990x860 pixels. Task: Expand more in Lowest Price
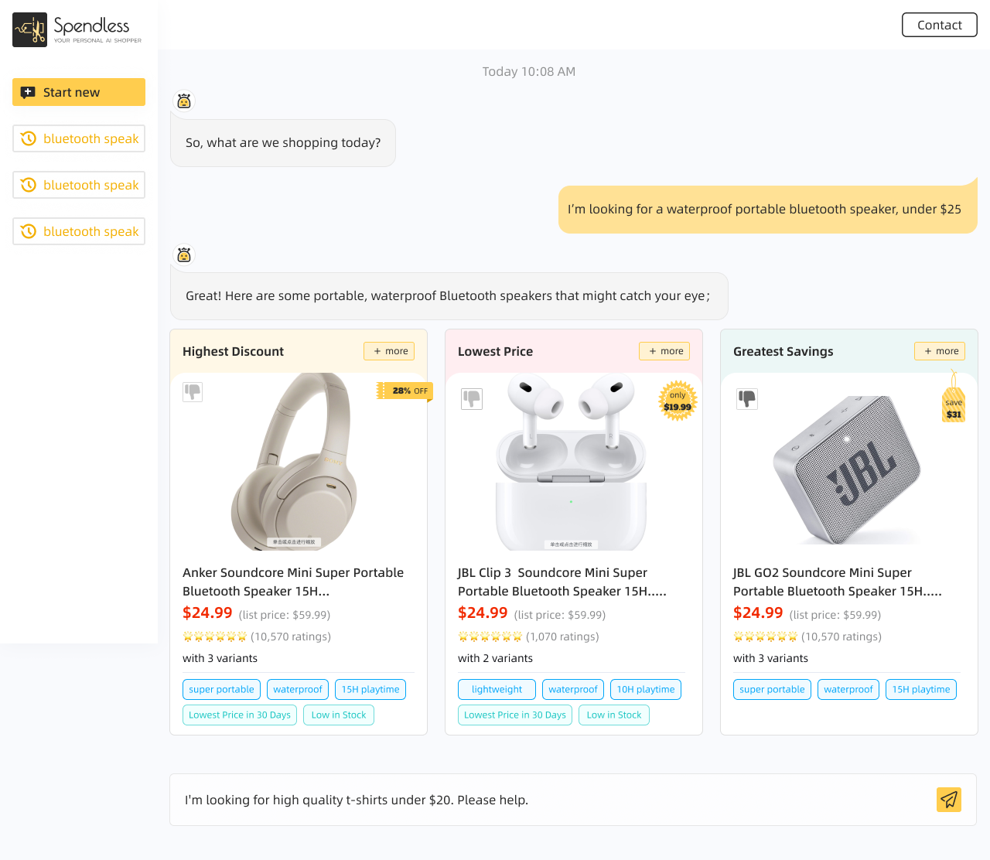click(x=664, y=351)
